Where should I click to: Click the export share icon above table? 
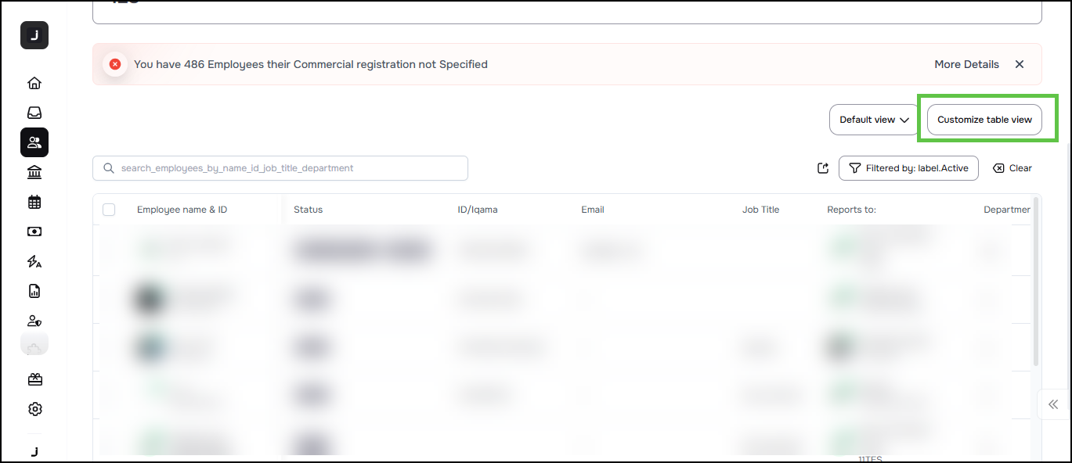[x=822, y=168]
